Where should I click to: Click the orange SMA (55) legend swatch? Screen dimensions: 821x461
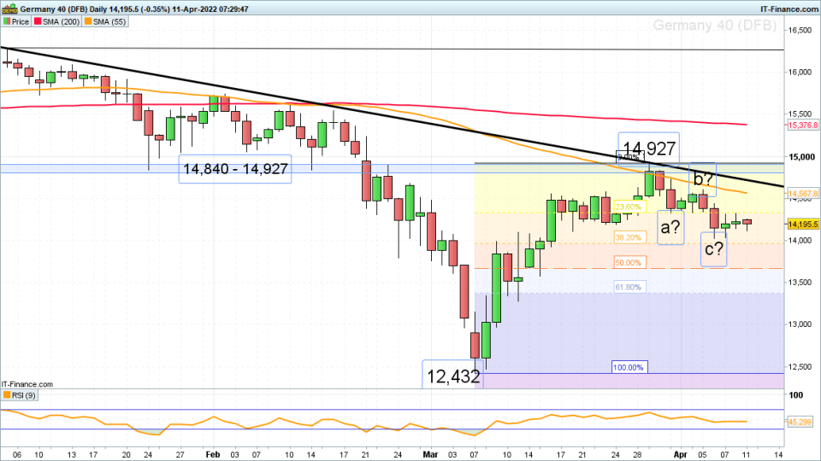88,21
